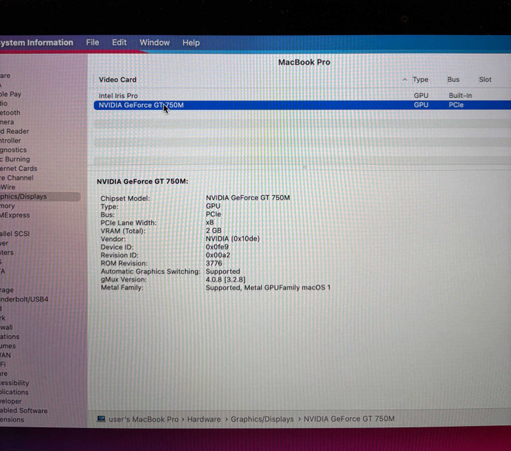Select Accessibility in the sidebar
The image size is (511, 451).
click(15, 383)
